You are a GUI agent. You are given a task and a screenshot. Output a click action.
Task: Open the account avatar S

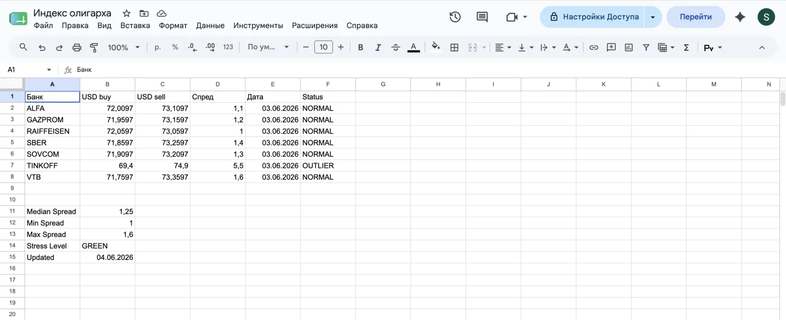pos(766,17)
